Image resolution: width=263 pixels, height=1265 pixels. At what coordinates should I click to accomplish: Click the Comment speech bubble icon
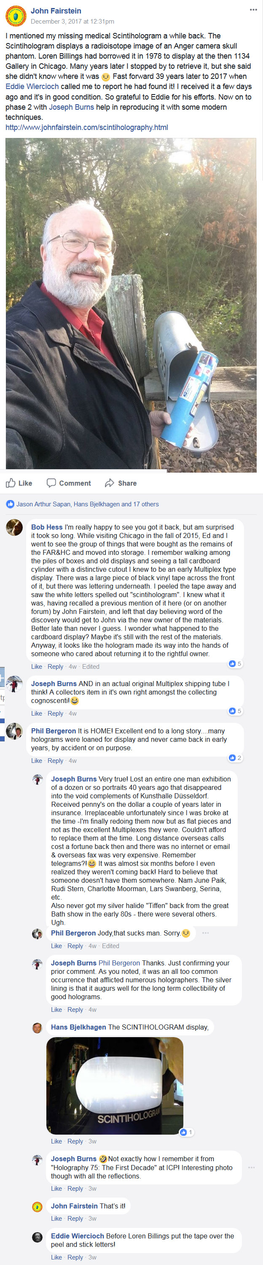point(51,483)
